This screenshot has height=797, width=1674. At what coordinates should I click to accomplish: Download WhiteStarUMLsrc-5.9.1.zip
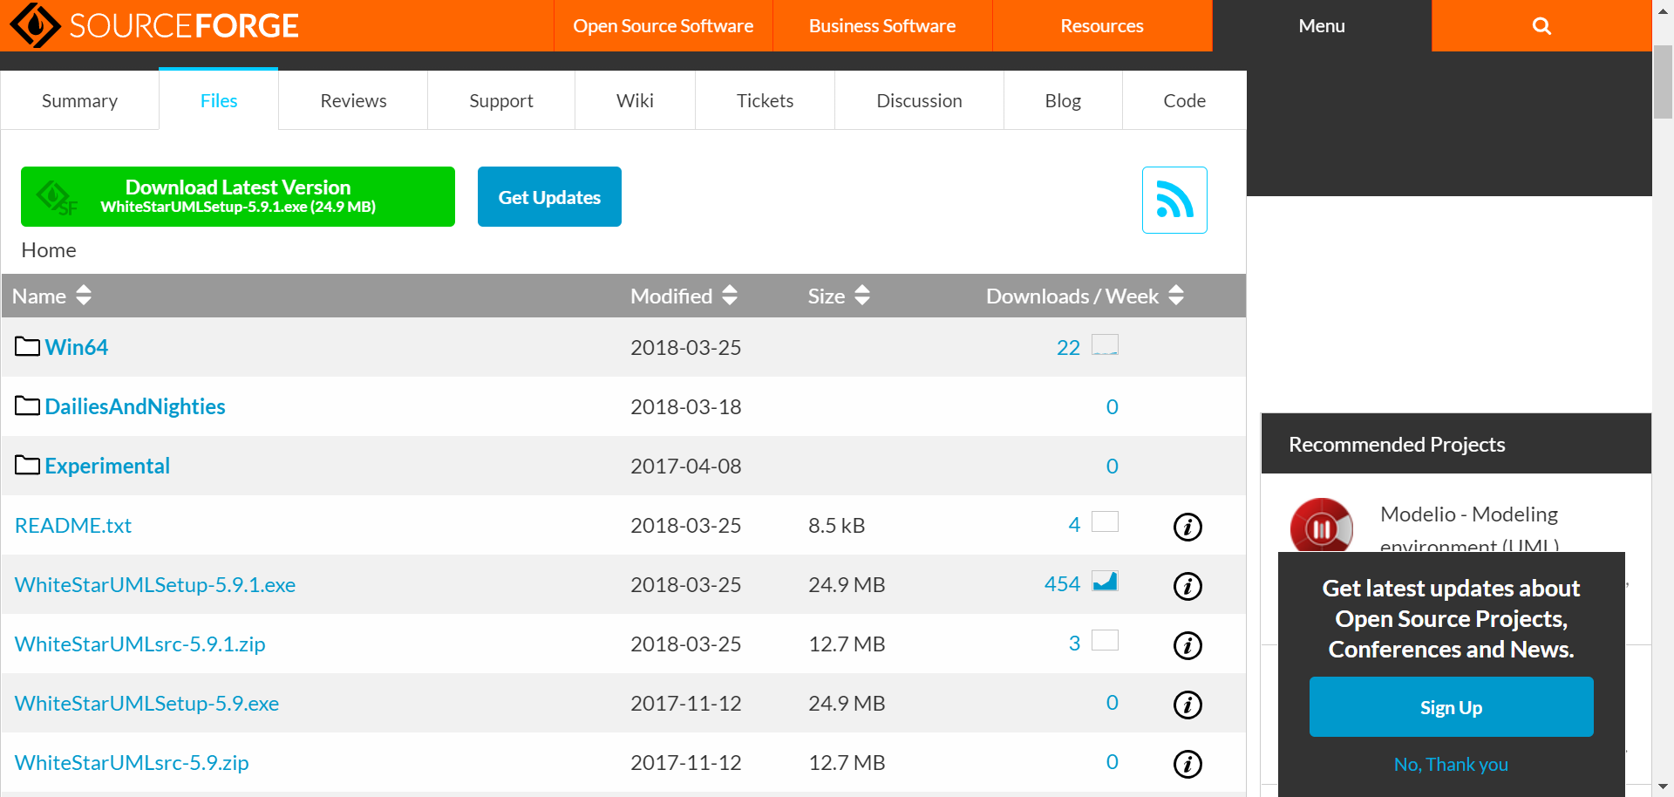[140, 644]
